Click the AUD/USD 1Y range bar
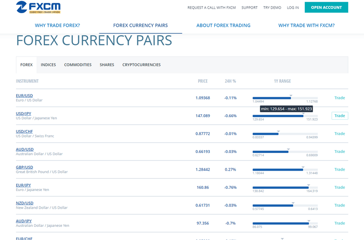Image resolution: width=364 pixels, height=240 pixels. coord(285,152)
